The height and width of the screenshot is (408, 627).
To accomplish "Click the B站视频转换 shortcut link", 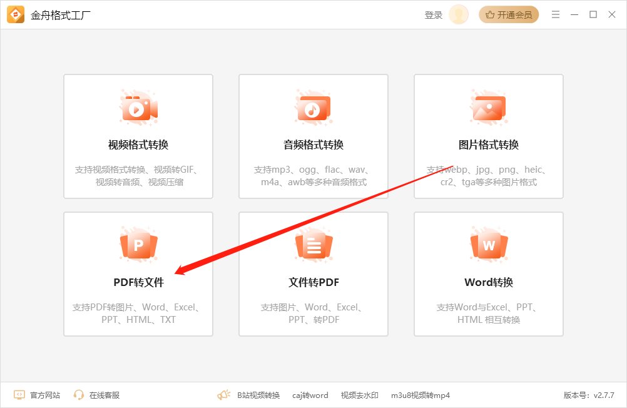I will (x=258, y=395).
